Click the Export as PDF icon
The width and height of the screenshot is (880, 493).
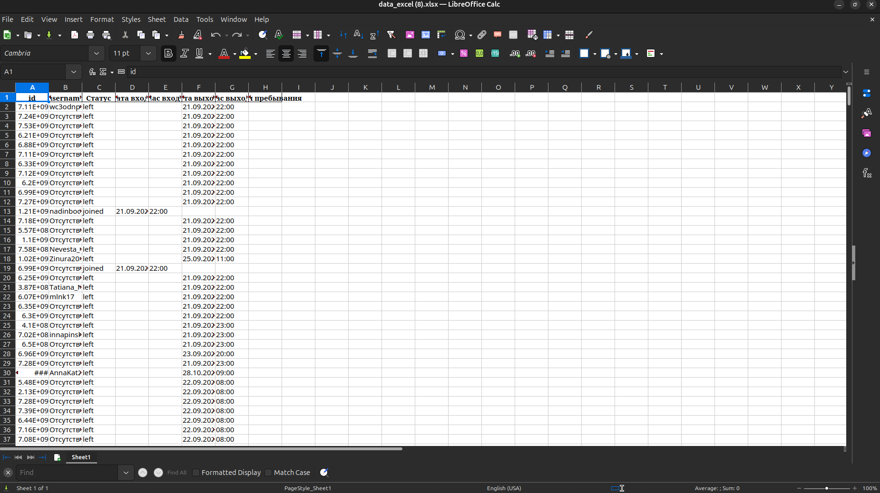pyautogui.click(x=75, y=35)
